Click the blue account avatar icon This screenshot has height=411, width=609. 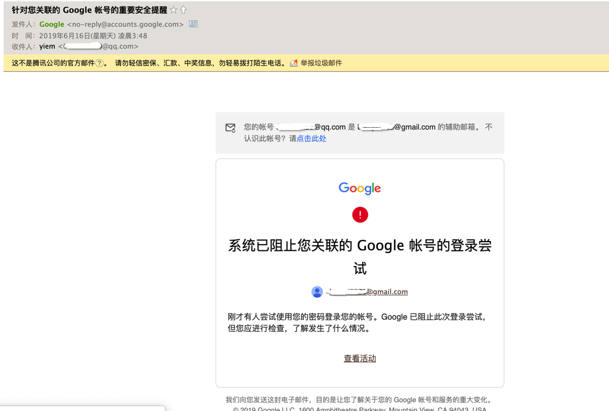[317, 292]
